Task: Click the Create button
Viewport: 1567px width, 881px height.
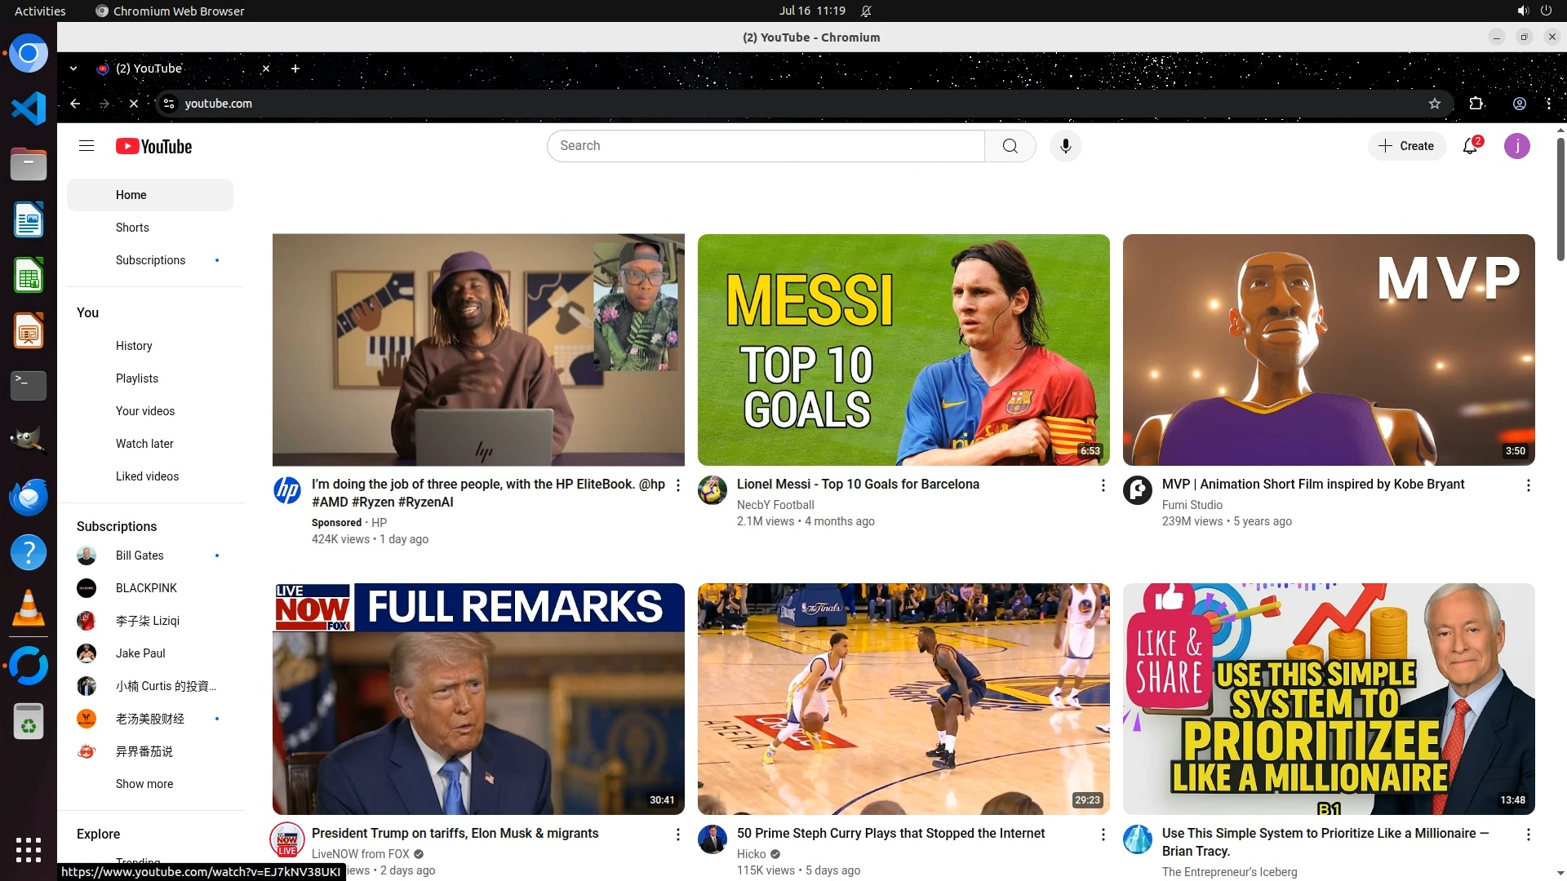Action: pyautogui.click(x=1406, y=146)
